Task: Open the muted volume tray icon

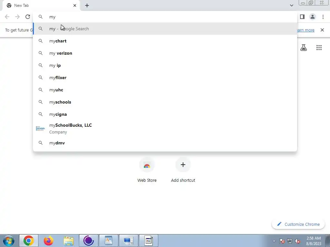Action: click(x=297, y=241)
